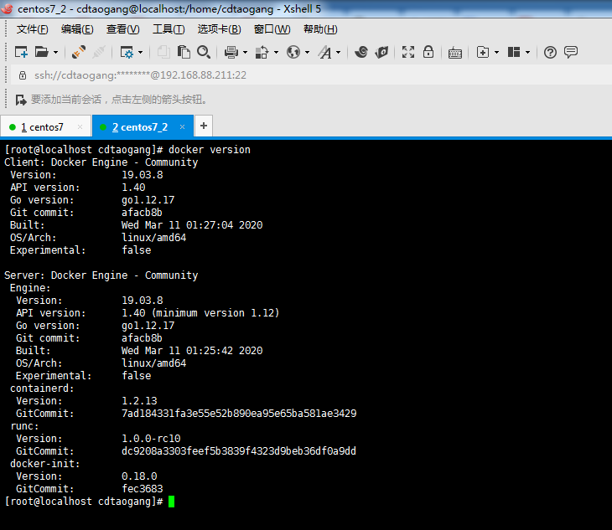The image size is (612, 530).
Task: Click the lock screen icon
Action: pyautogui.click(x=428, y=52)
